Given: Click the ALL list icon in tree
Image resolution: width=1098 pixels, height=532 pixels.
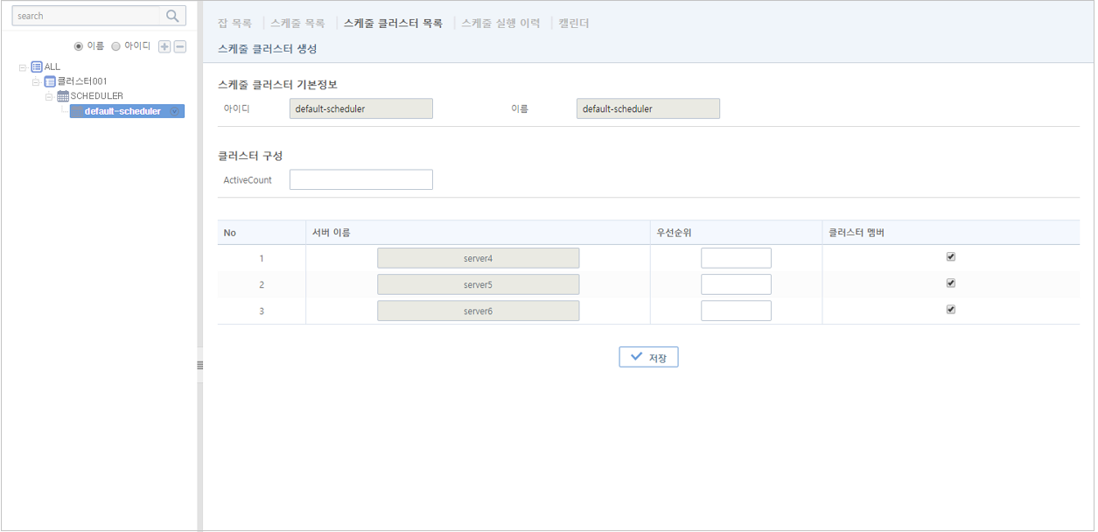Looking at the screenshot, I should click(x=37, y=66).
